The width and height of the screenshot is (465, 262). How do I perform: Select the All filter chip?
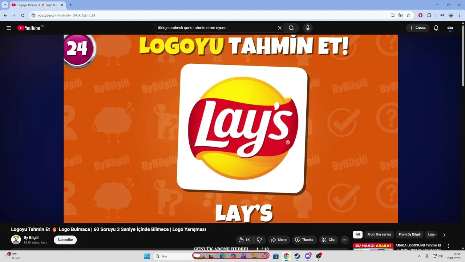click(357, 234)
